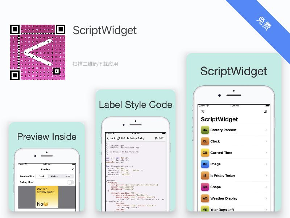290x218 pixels.
Task: Click the ScriptWidget QR code
Action: point(38,52)
